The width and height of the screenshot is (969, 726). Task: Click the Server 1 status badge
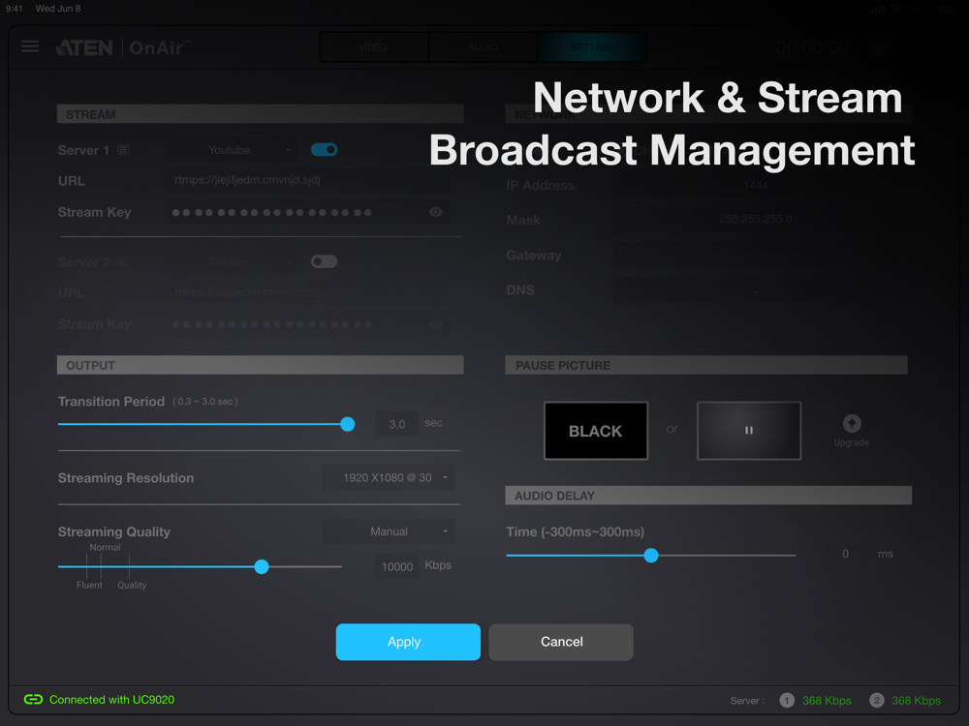point(786,700)
